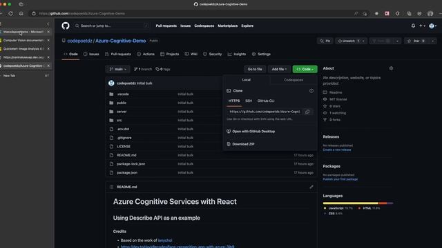The image size is (442, 248).
Task: Collapse the vertical tabs sidebar
Action: pyautogui.click(x=48, y=23)
